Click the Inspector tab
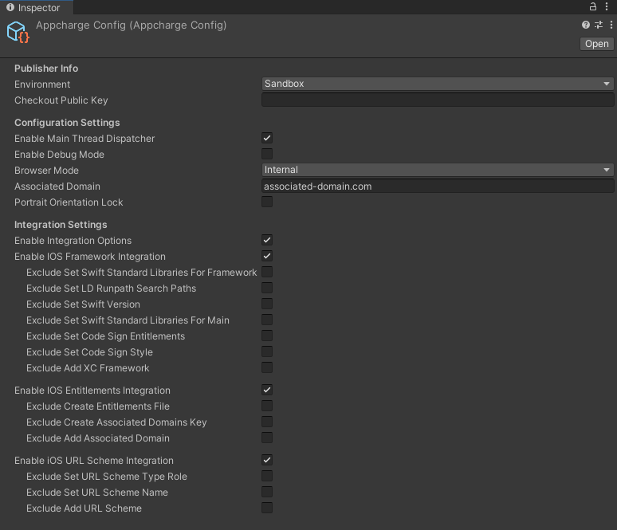This screenshot has height=530, width=617. tap(36, 7)
